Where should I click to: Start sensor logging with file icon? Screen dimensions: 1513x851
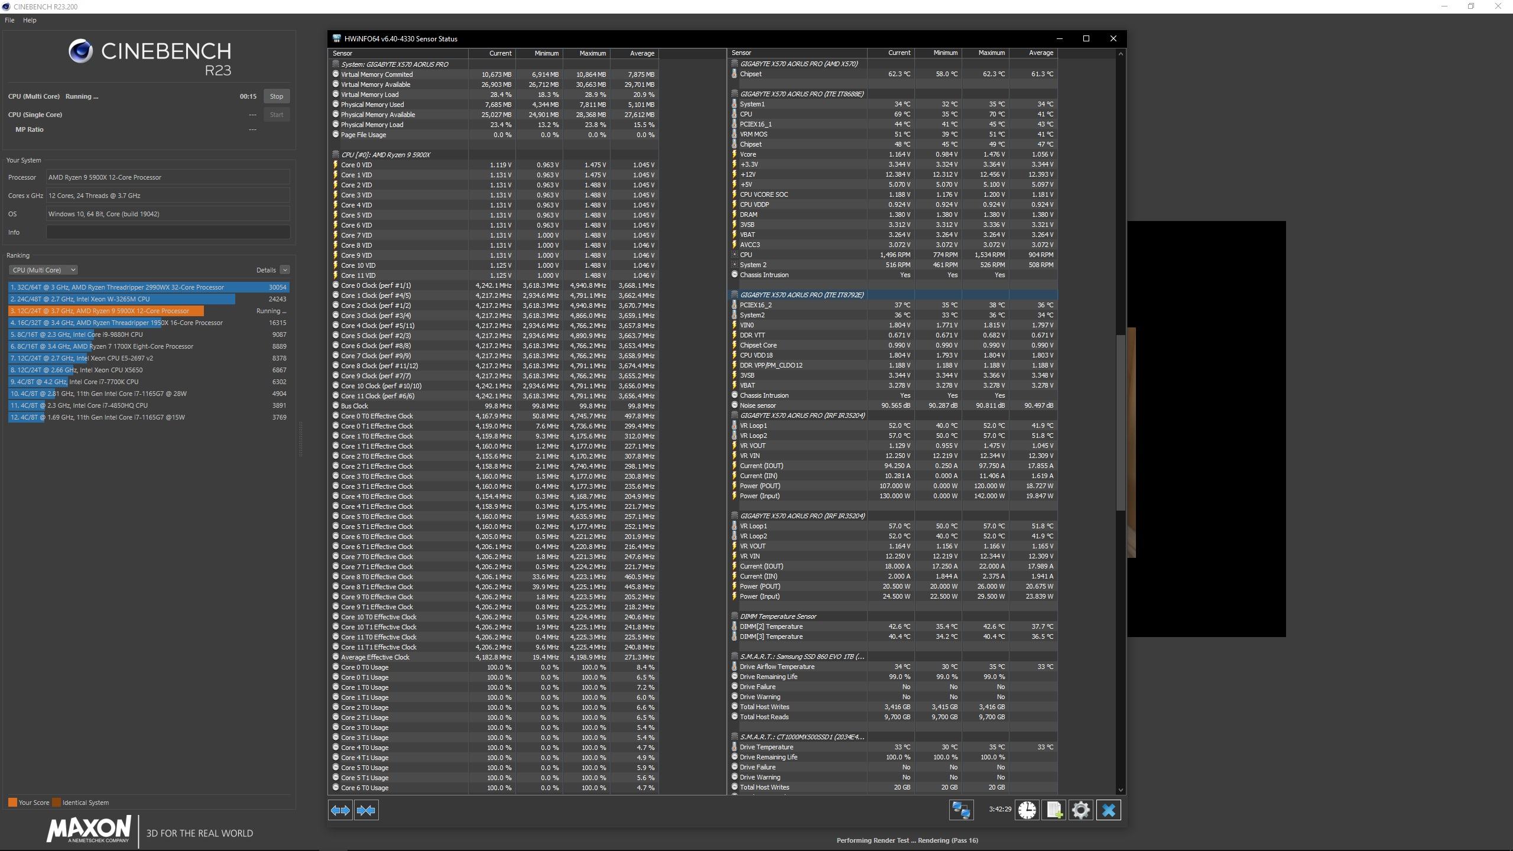point(1054,810)
